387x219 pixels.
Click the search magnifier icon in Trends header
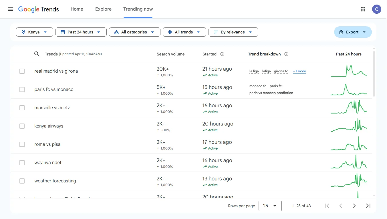tap(37, 54)
